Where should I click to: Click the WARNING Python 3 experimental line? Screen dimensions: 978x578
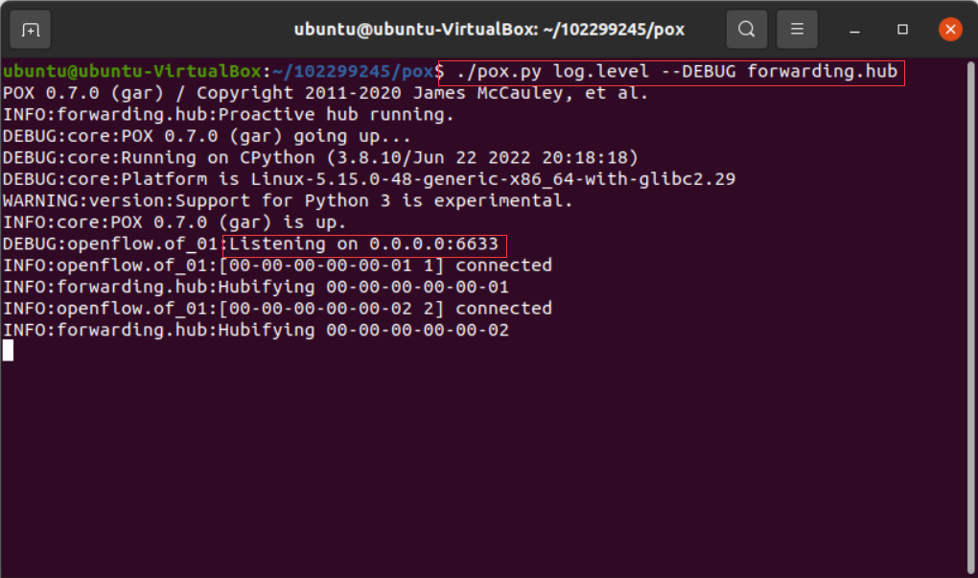pos(288,201)
